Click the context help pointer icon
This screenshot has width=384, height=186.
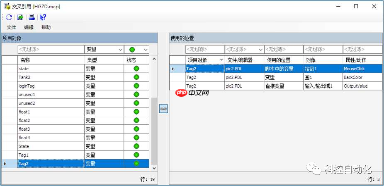tap(43, 17)
